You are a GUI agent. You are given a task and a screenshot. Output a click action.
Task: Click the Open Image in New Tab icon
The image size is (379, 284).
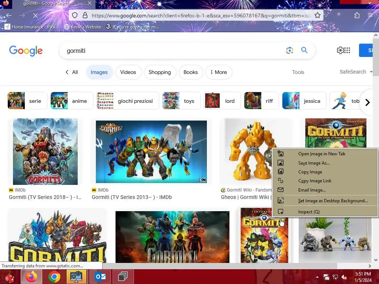281,153
